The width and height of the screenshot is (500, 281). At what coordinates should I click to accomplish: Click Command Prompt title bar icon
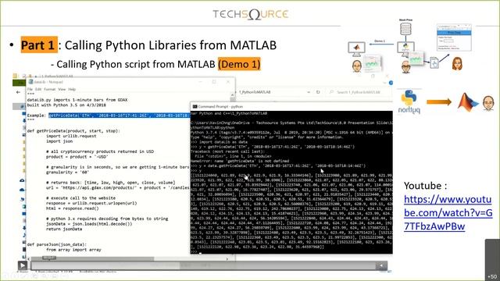[195, 106]
